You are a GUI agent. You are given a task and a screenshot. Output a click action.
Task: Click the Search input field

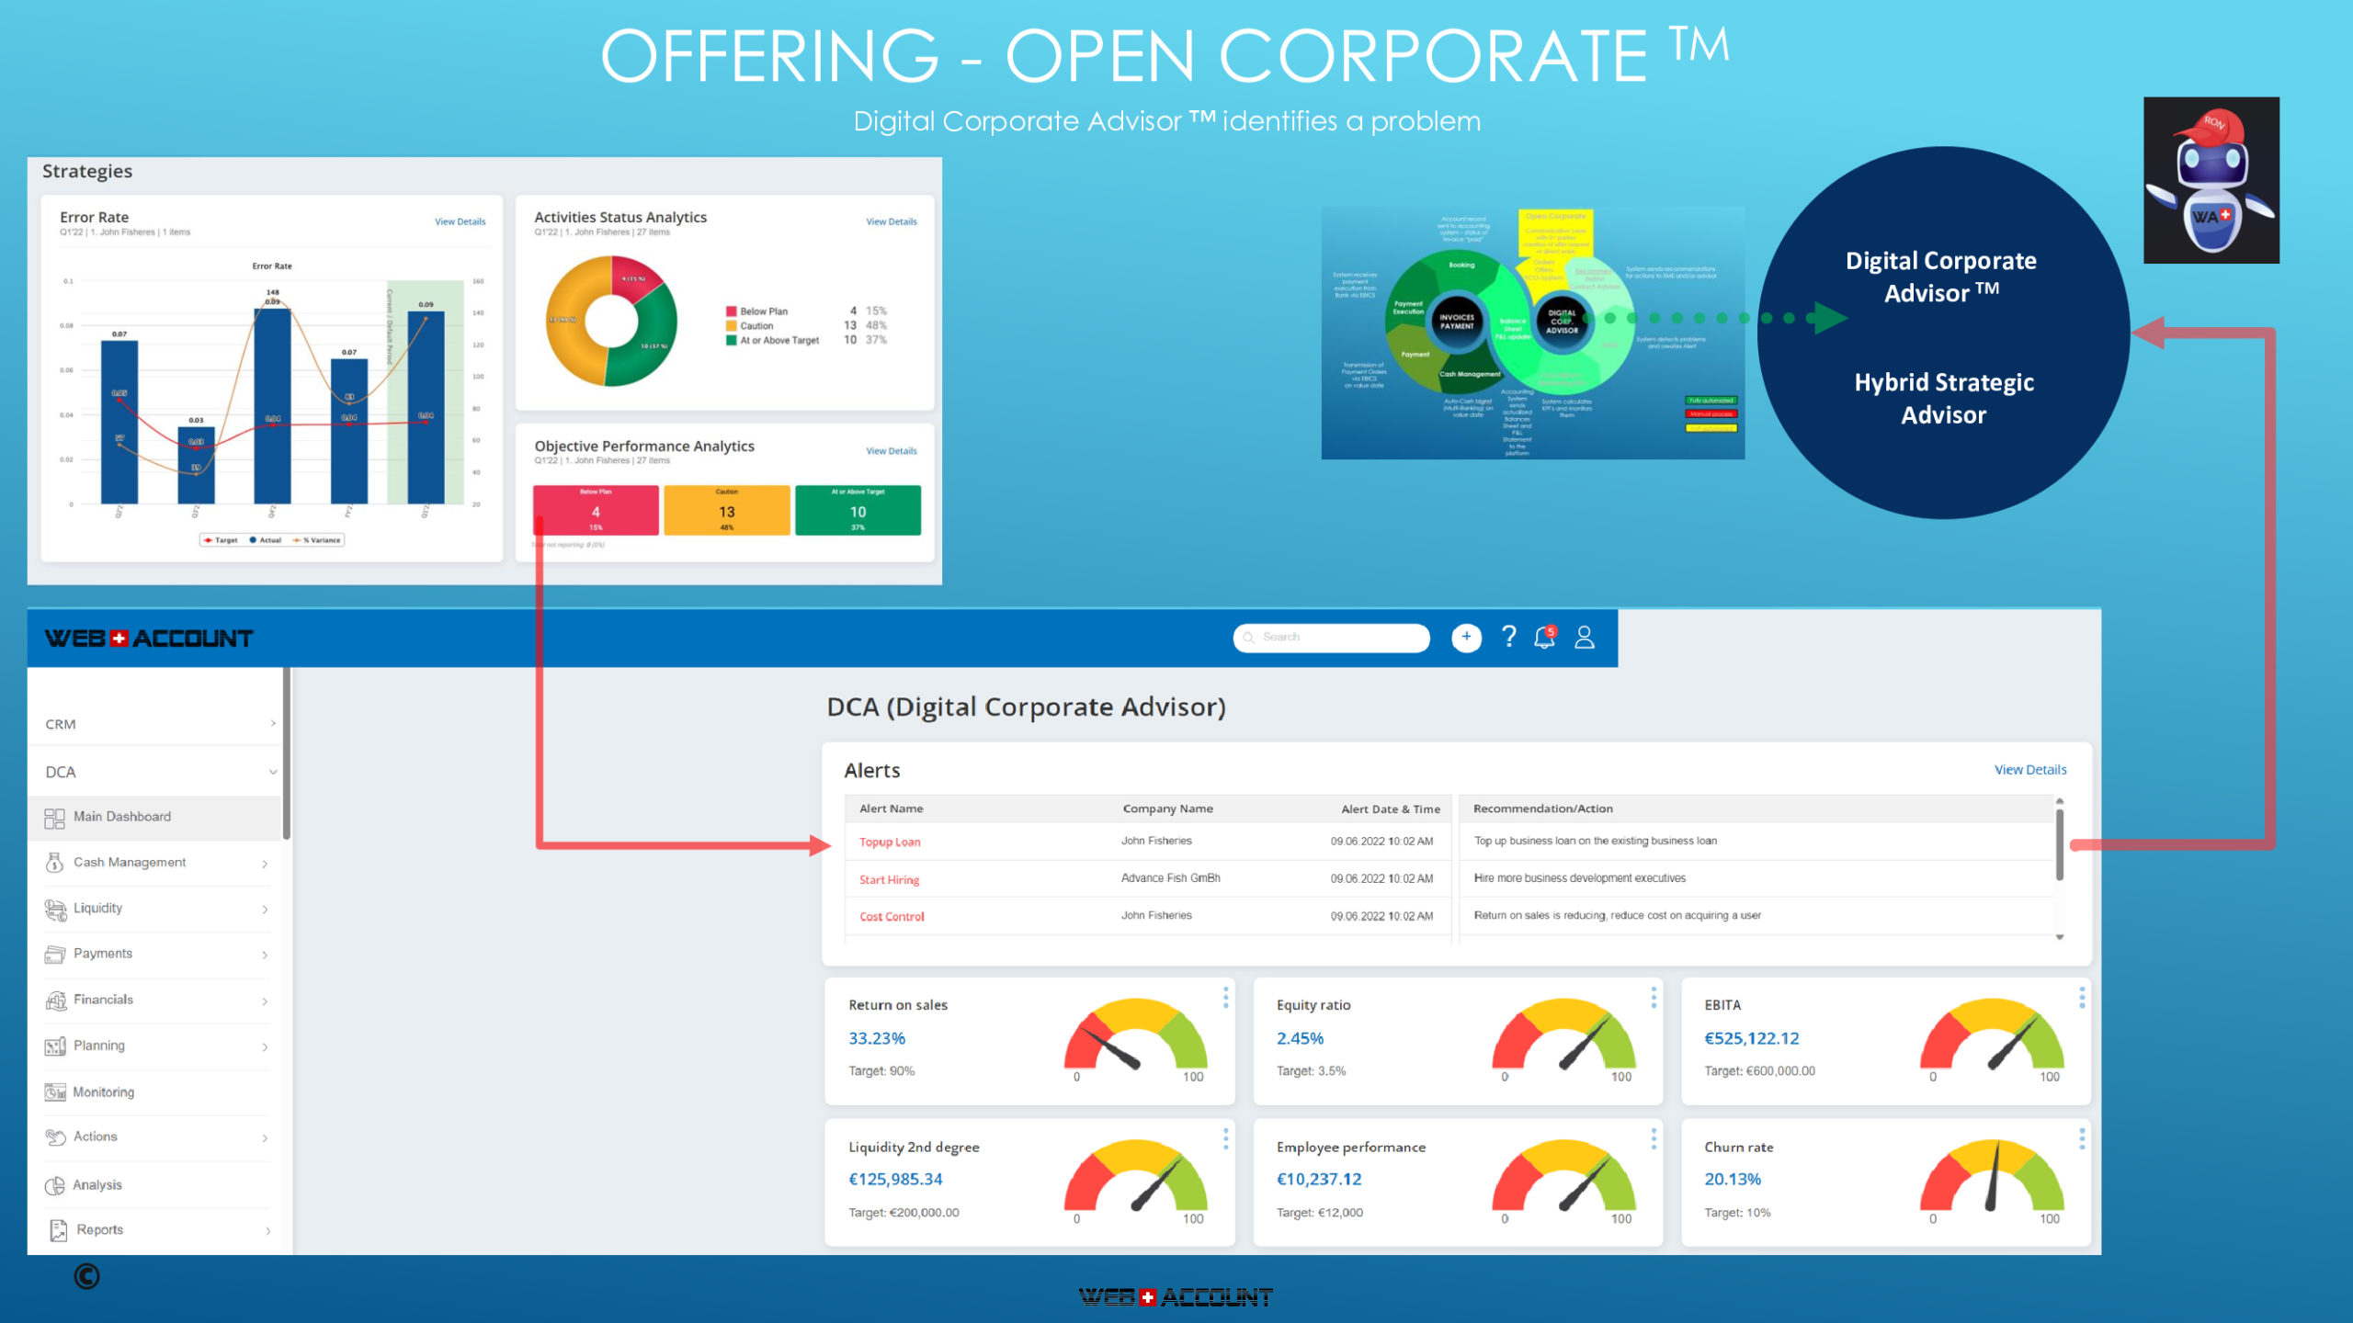coord(1331,638)
